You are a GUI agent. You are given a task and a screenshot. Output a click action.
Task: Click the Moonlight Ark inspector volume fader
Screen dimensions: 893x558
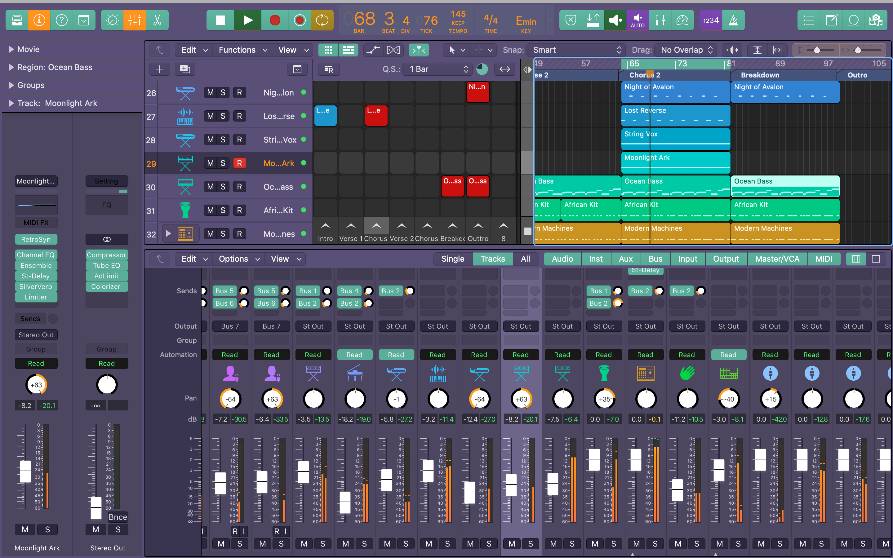[25, 471]
